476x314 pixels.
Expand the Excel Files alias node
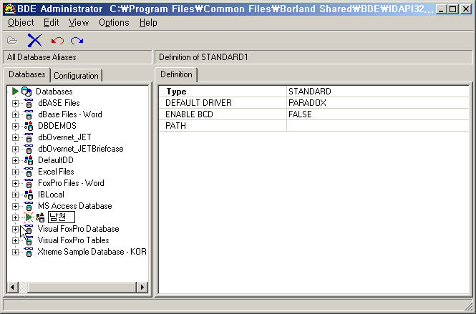coord(15,172)
